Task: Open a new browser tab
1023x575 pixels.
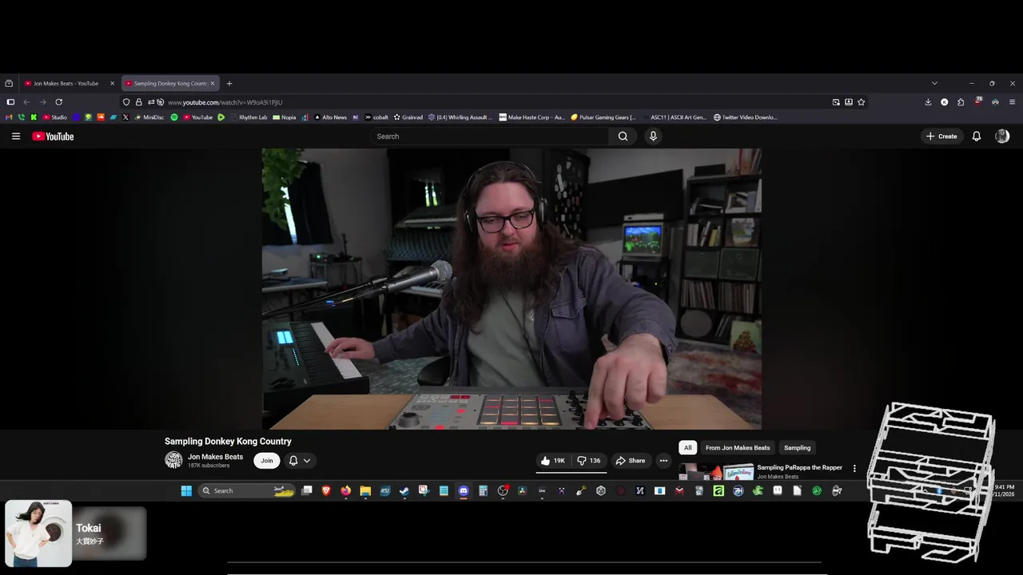Action: [229, 83]
